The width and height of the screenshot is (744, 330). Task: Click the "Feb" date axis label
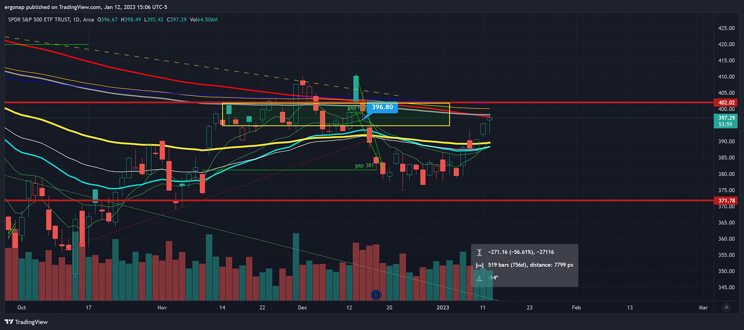tap(576, 308)
